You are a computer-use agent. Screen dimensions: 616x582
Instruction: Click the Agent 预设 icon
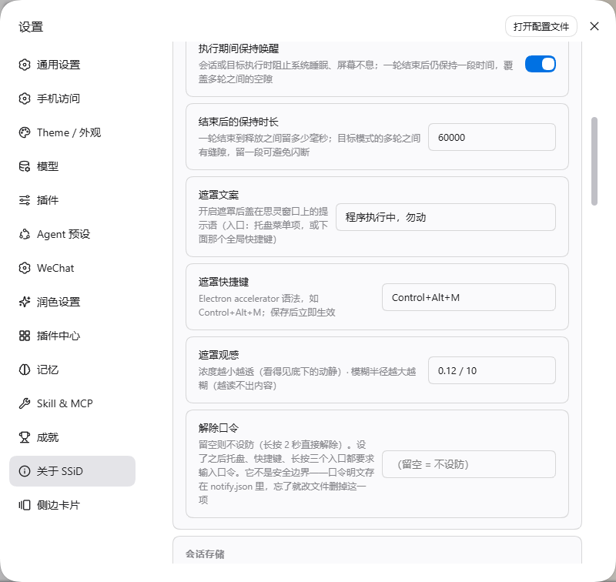click(25, 235)
